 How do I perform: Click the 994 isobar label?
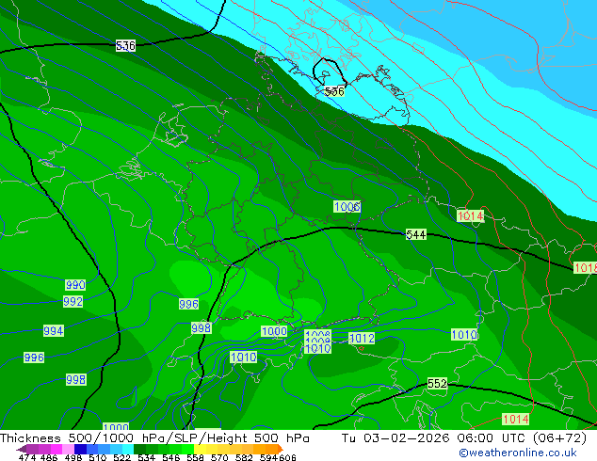pos(54,330)
